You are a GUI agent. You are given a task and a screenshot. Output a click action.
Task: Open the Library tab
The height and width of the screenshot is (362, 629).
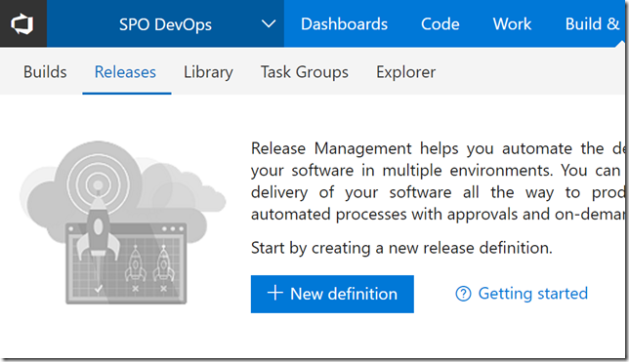tap(208, 72)
